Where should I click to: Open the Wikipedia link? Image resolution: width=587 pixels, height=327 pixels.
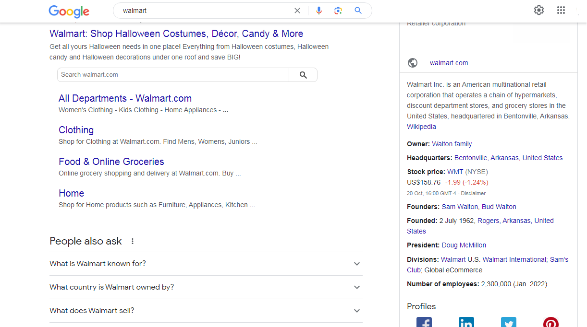point(421,127)
